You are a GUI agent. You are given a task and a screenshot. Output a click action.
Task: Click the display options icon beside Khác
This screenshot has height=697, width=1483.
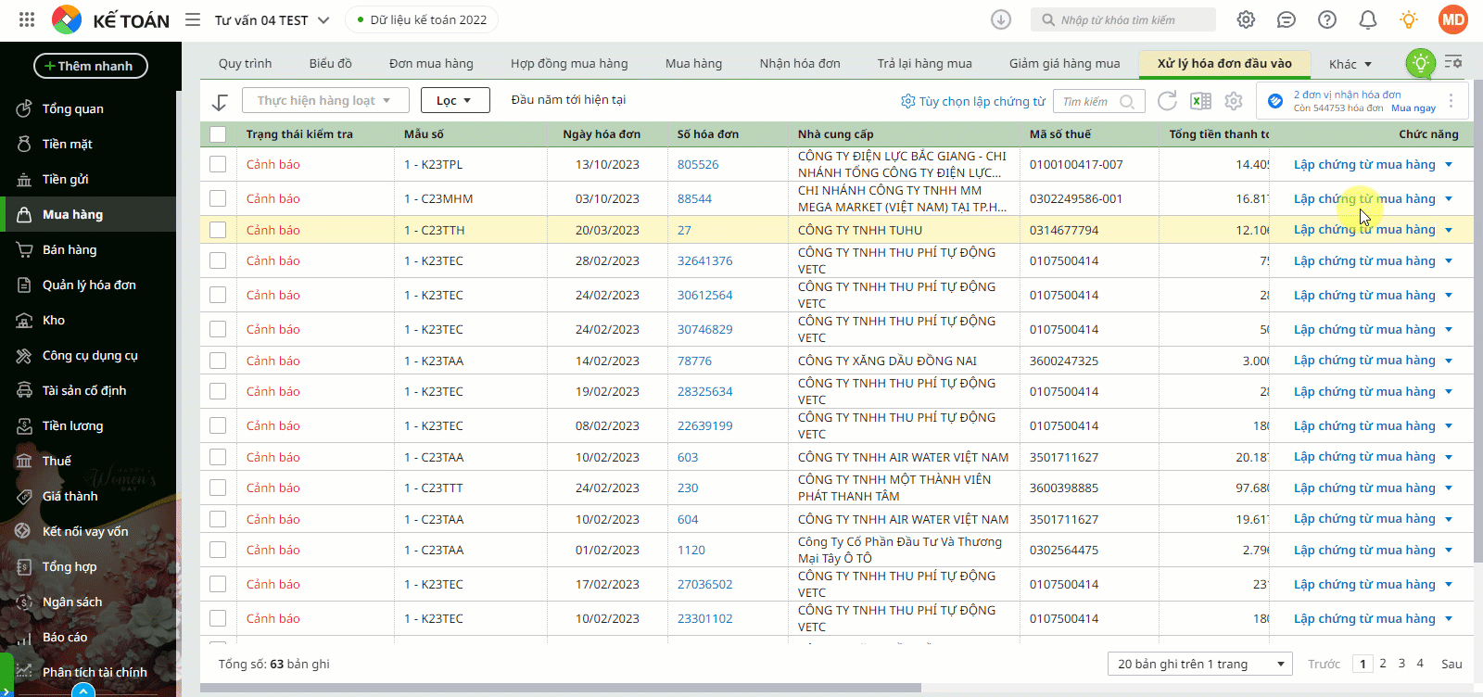[1453, 62]
